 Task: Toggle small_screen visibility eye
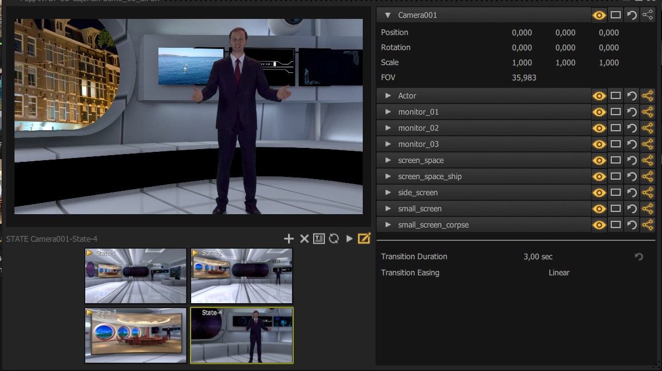598,209
